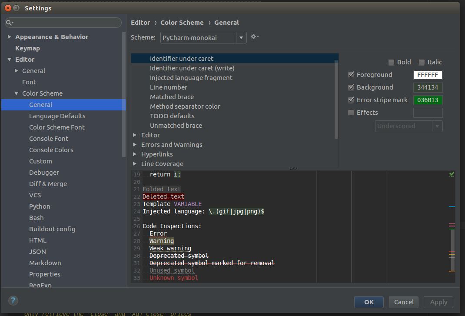
Task: Expand the Line Coverage section
Action: 135,163
